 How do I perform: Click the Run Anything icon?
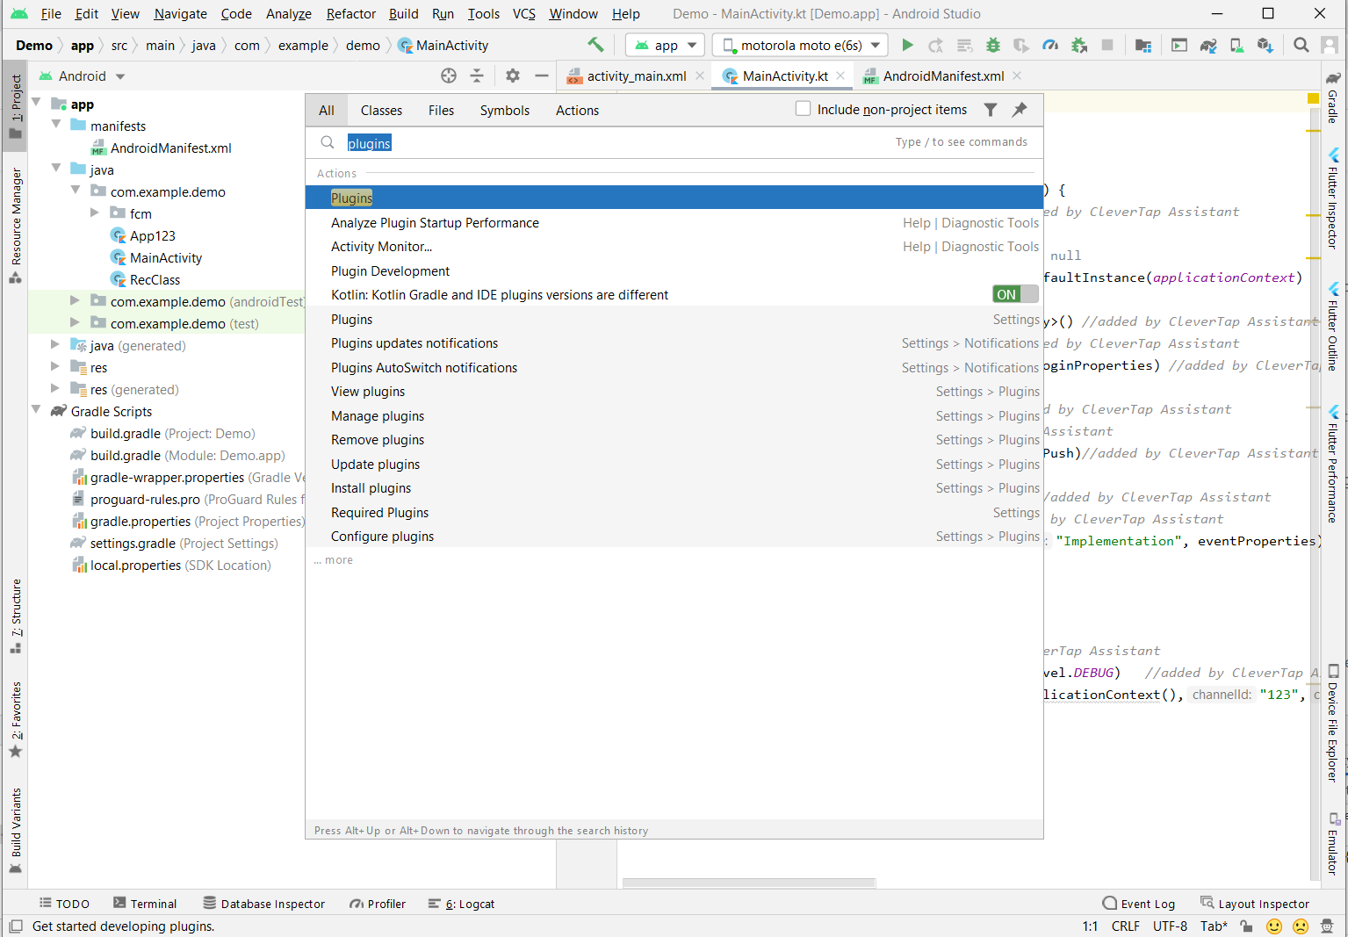coord(1179,45)
